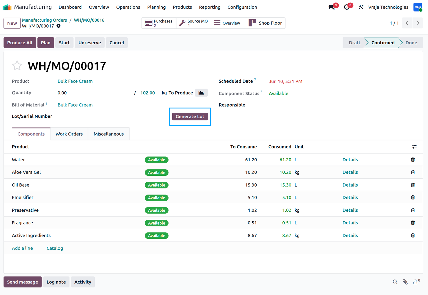Click the attachments paperclip icon

(405, 282)
